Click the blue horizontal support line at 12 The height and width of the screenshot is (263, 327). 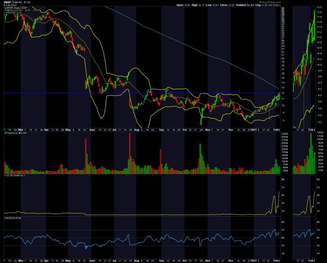[x=142, y=93]
